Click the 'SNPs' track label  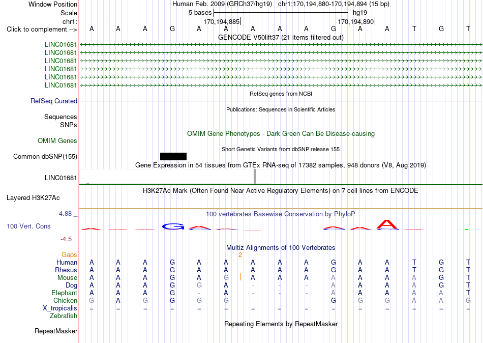69,125
